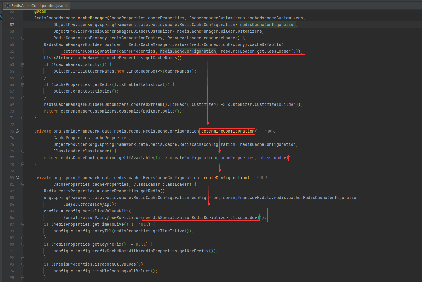Click entryTtl on line 88
Viewport: 422px width, 282px height.
pos(102,231)
